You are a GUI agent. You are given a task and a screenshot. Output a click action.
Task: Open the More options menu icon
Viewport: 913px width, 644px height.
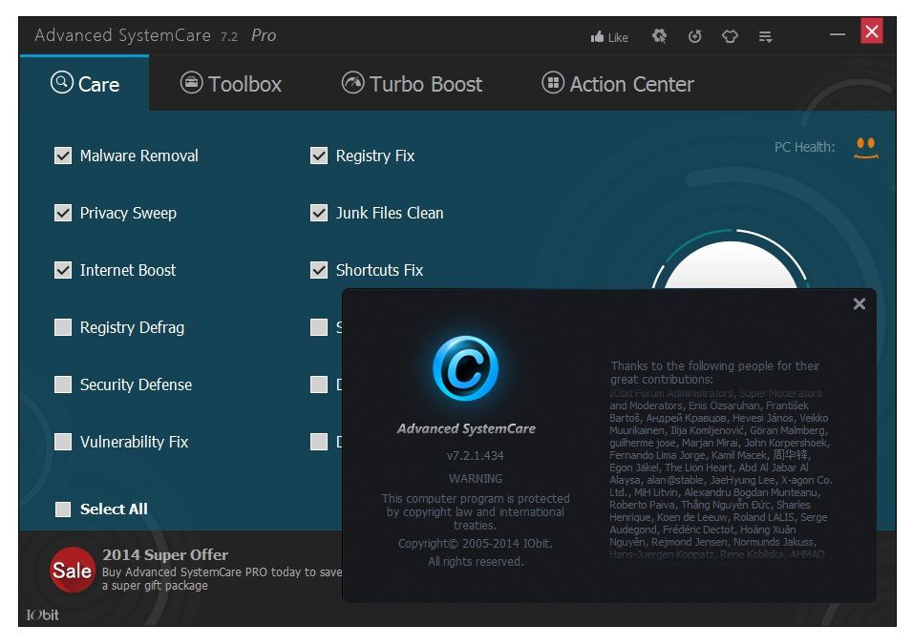pos(766,37)
